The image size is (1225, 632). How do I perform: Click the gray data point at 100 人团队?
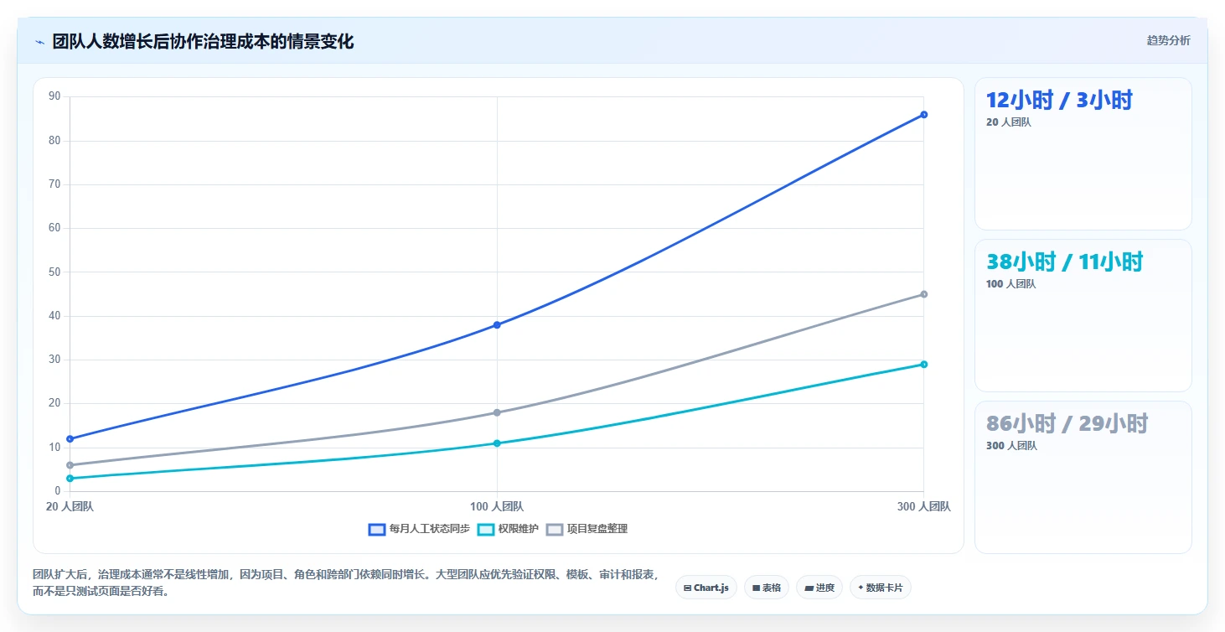point(497,412)
